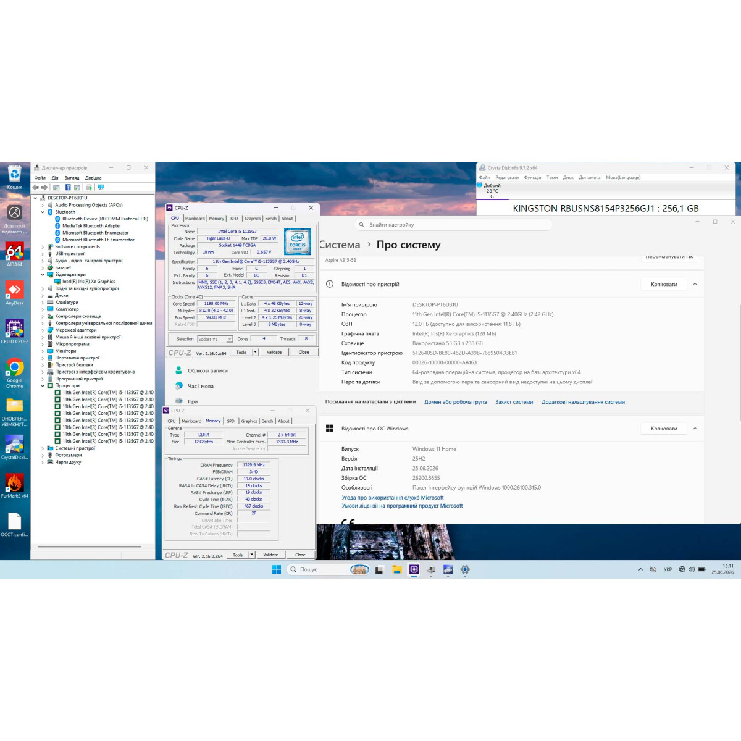Click scan for hardware changes toolbar icon
The width and height of the screenshot is (741, 741).
pyautogui.click(x=101, y=187)
